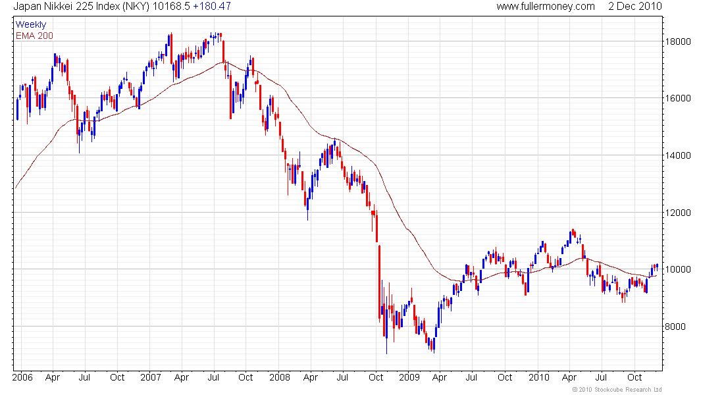The image size is (724, 395).
Task: Click the 16000 price axis label
Action: (x=678, y=98)
